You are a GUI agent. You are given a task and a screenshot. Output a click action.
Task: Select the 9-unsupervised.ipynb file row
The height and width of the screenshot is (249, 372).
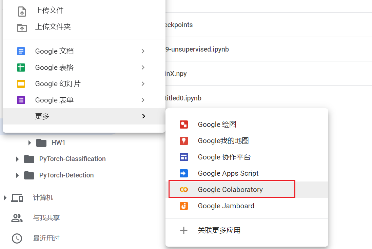tap(269, 49)
